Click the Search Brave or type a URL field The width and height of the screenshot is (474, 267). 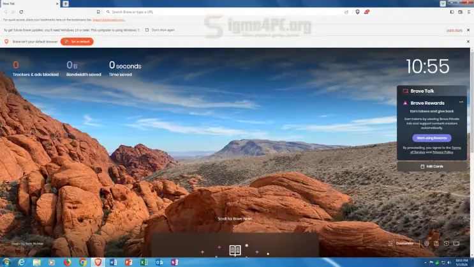(225, 11)
